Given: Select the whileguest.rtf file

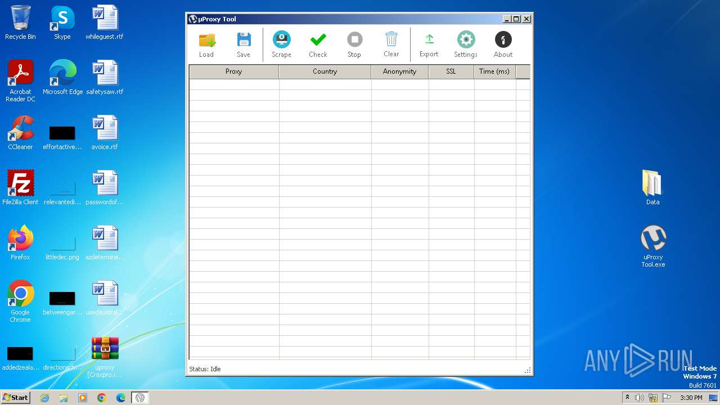Looking at the screenshot, I should (x=105, y=22).
